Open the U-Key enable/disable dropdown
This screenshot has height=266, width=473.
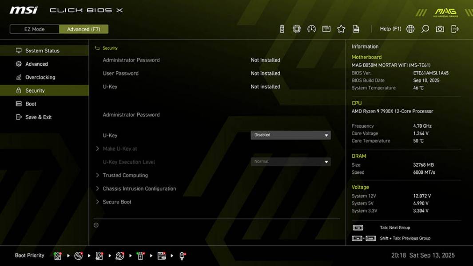coord(290,135)
